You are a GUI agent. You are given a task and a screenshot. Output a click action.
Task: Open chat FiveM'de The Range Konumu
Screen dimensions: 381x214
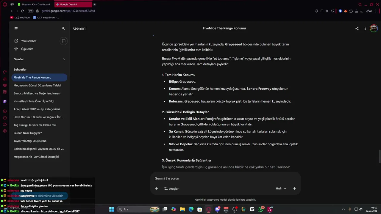tap(39, 78)
